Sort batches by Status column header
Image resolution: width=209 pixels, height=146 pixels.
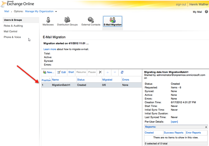click(x=81, y=80)
